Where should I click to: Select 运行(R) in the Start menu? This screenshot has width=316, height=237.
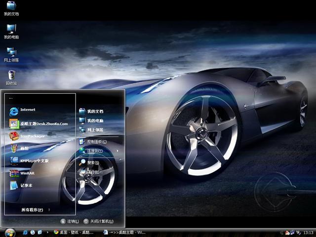(93, 172)
